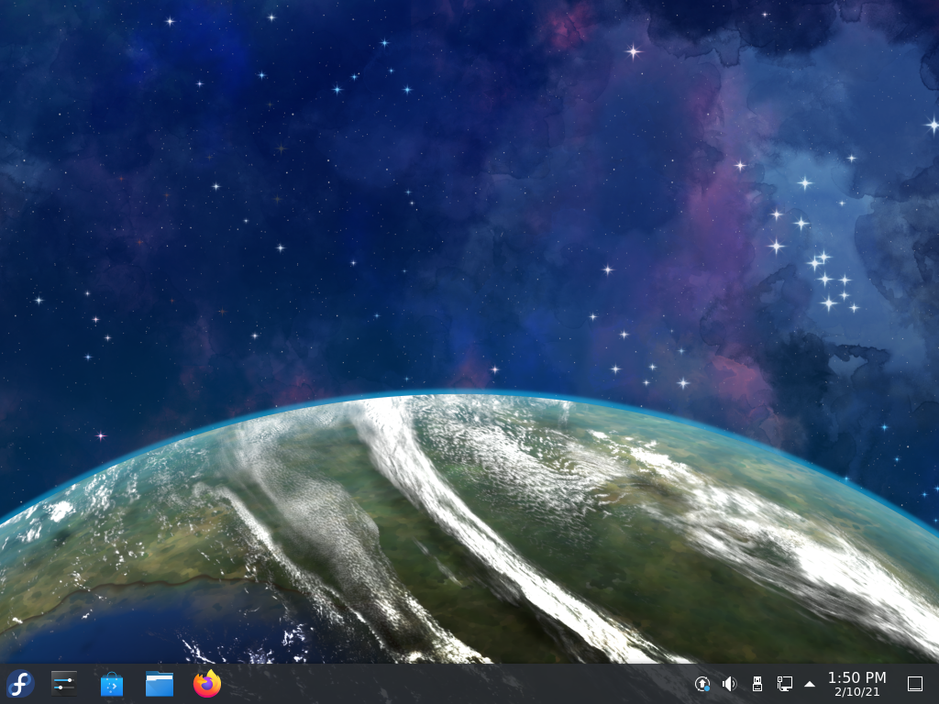Viewport: 939px width, 704px height.
Task: Open the network connections tray icon
Action: pos(785,684)
